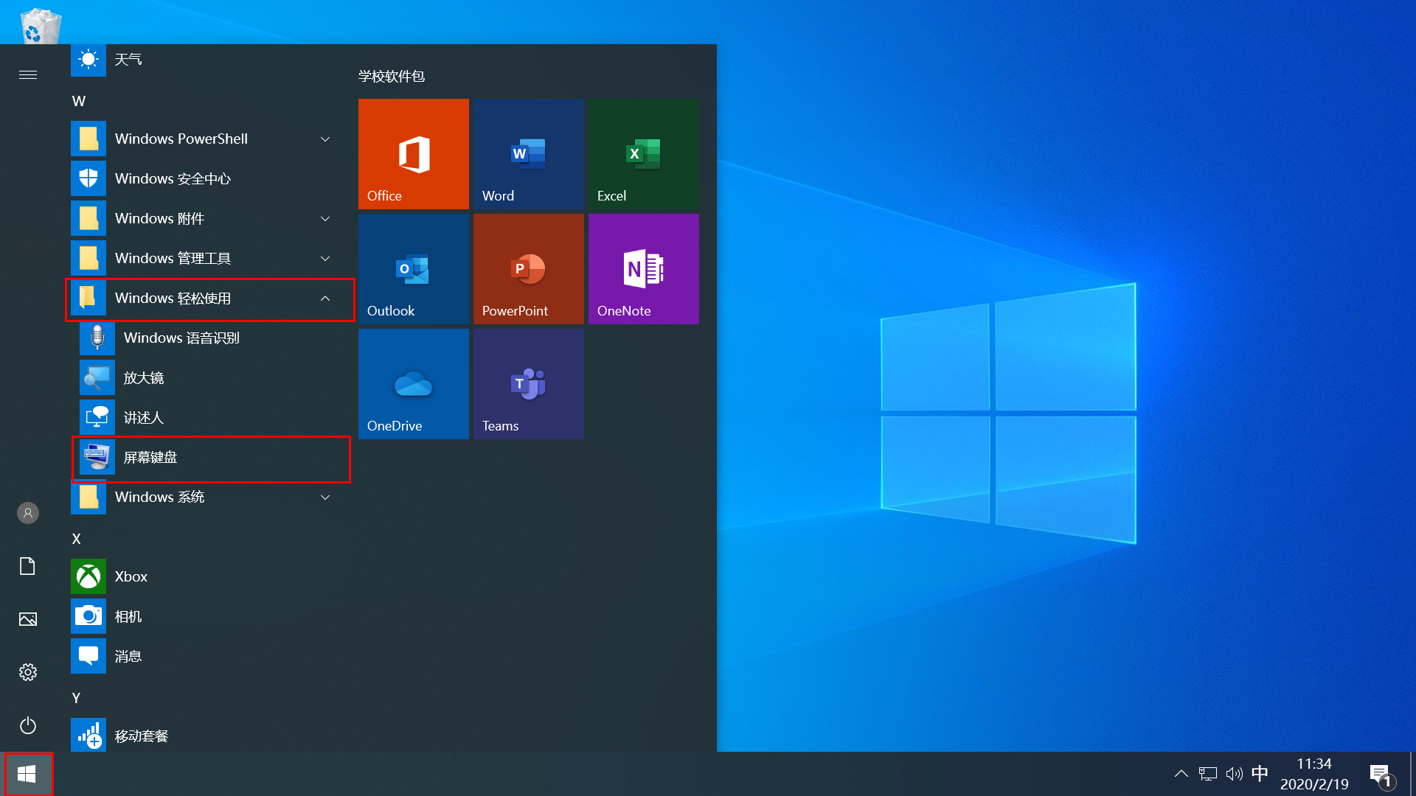
Task: Open 屏幕键盘 on-screen keyboard
Action: coord(209,457)
